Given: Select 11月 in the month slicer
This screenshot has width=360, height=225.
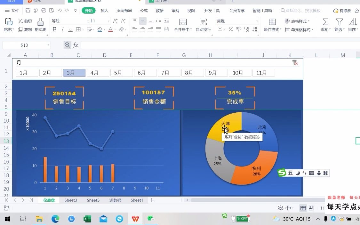Looking at the screenshot, I should pos(264,73).
